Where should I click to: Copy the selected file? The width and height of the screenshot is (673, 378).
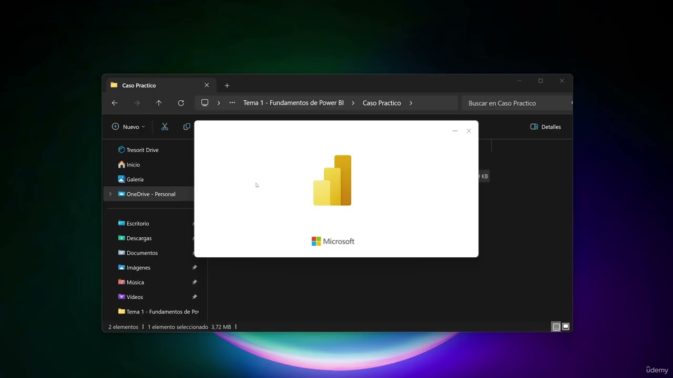187,127
